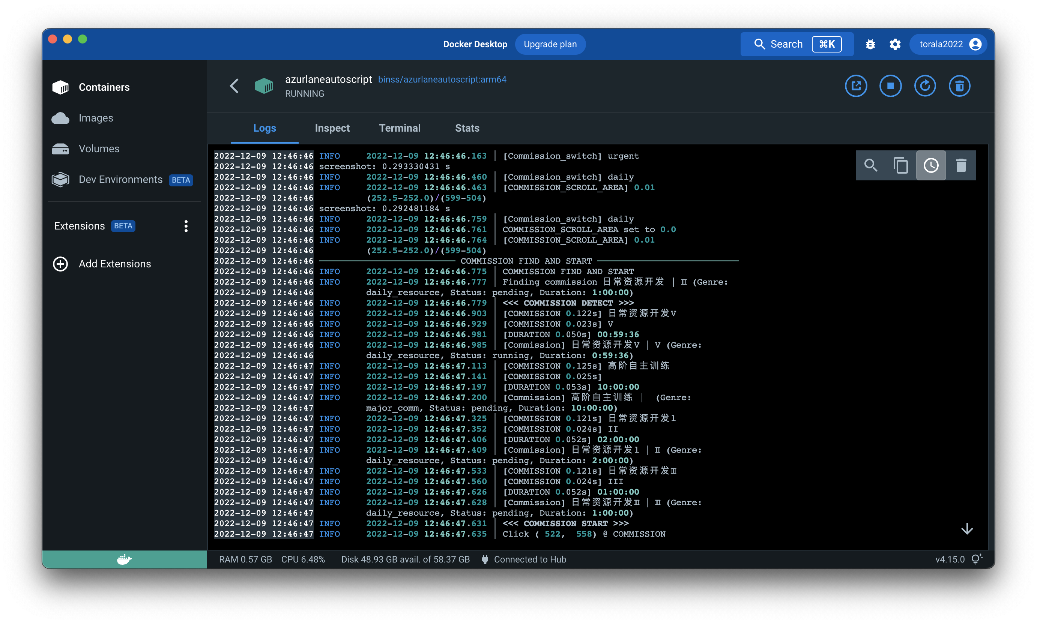Switch to the Terminal tab
This screenshot has height=624, width=1037.
click(x=400, y=128)
